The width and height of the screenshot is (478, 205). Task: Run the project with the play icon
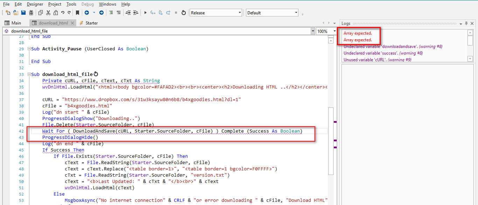[x=146, y=13]
